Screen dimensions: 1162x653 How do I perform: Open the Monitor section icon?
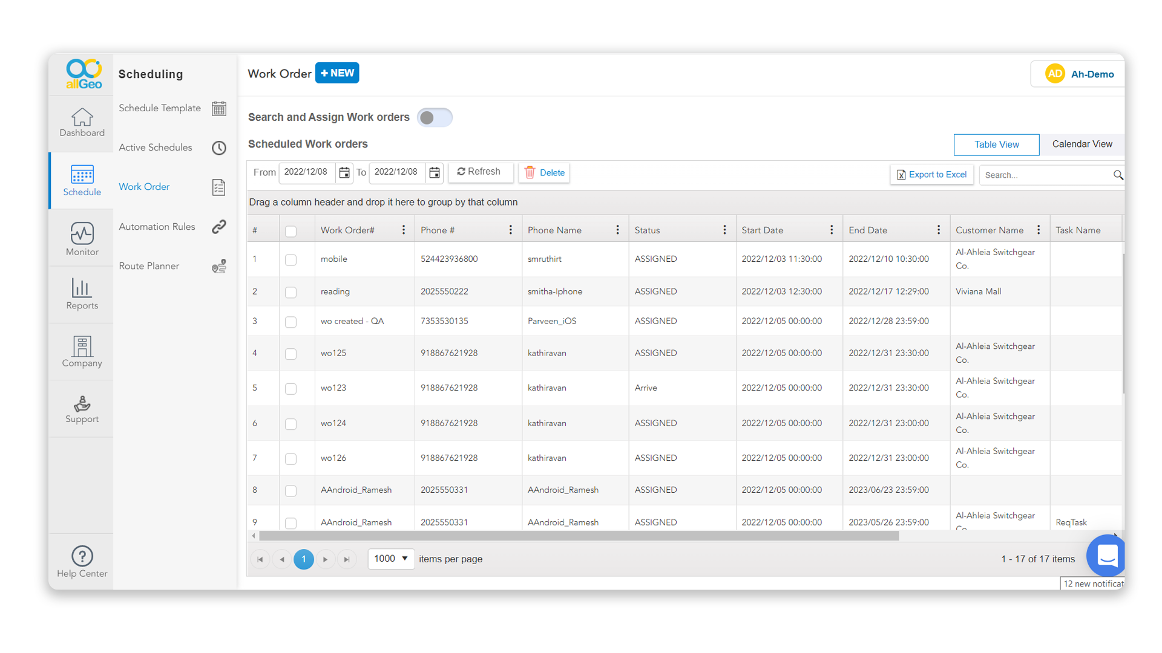click(82, 233)
